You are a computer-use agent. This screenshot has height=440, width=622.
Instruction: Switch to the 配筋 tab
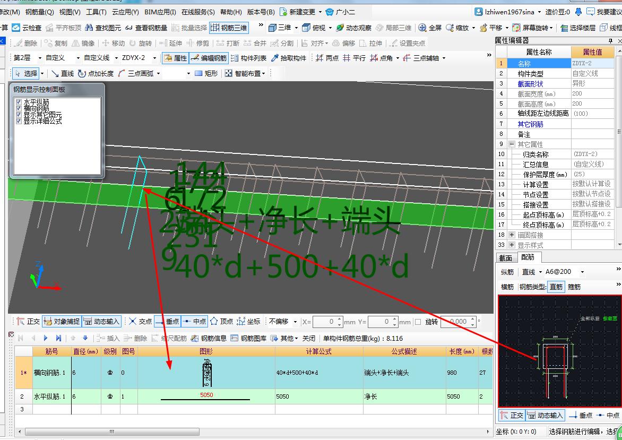tap(528, 257)
